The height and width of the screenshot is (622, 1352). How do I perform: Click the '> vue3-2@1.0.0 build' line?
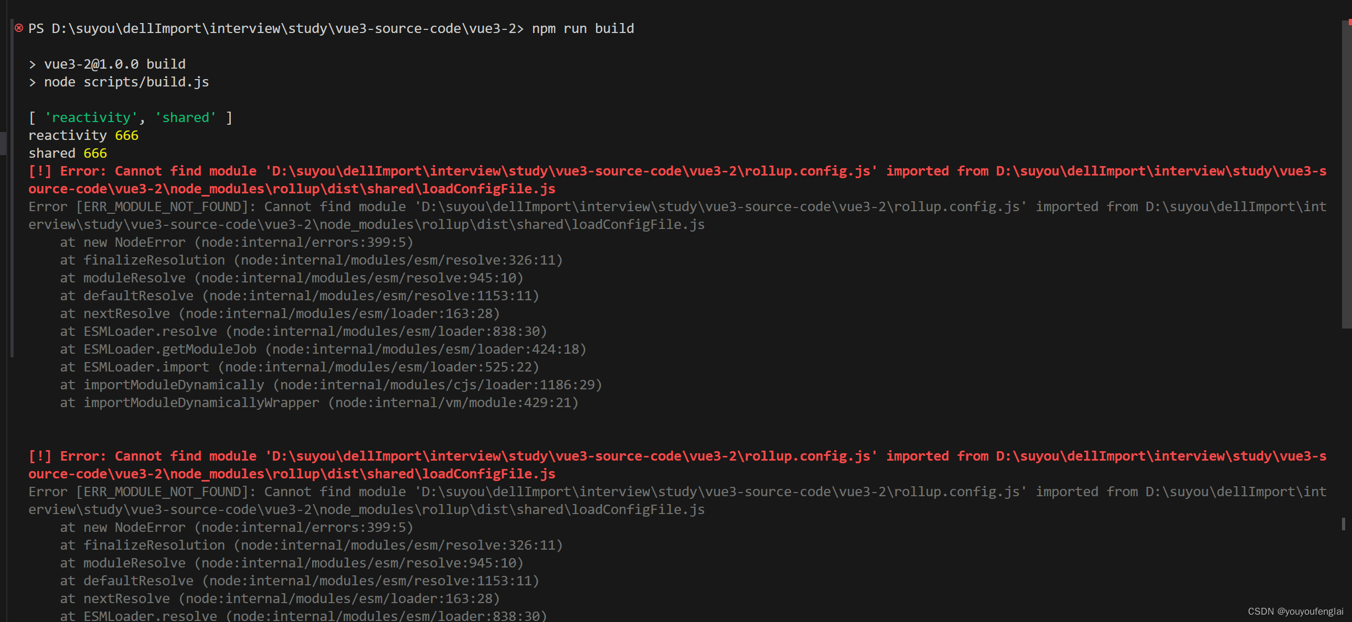click(x=107, y=64)
